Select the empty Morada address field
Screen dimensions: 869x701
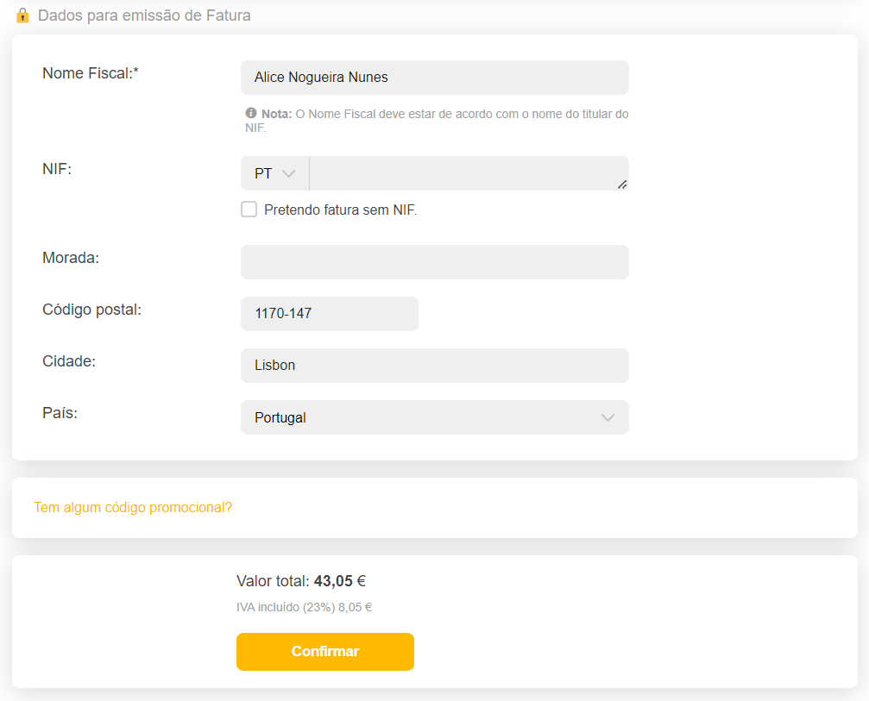click(x=435, y=262)
